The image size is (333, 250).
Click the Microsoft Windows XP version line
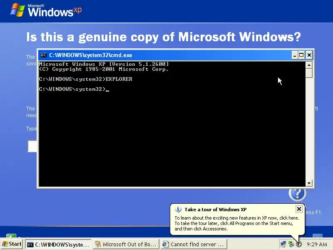104,64
